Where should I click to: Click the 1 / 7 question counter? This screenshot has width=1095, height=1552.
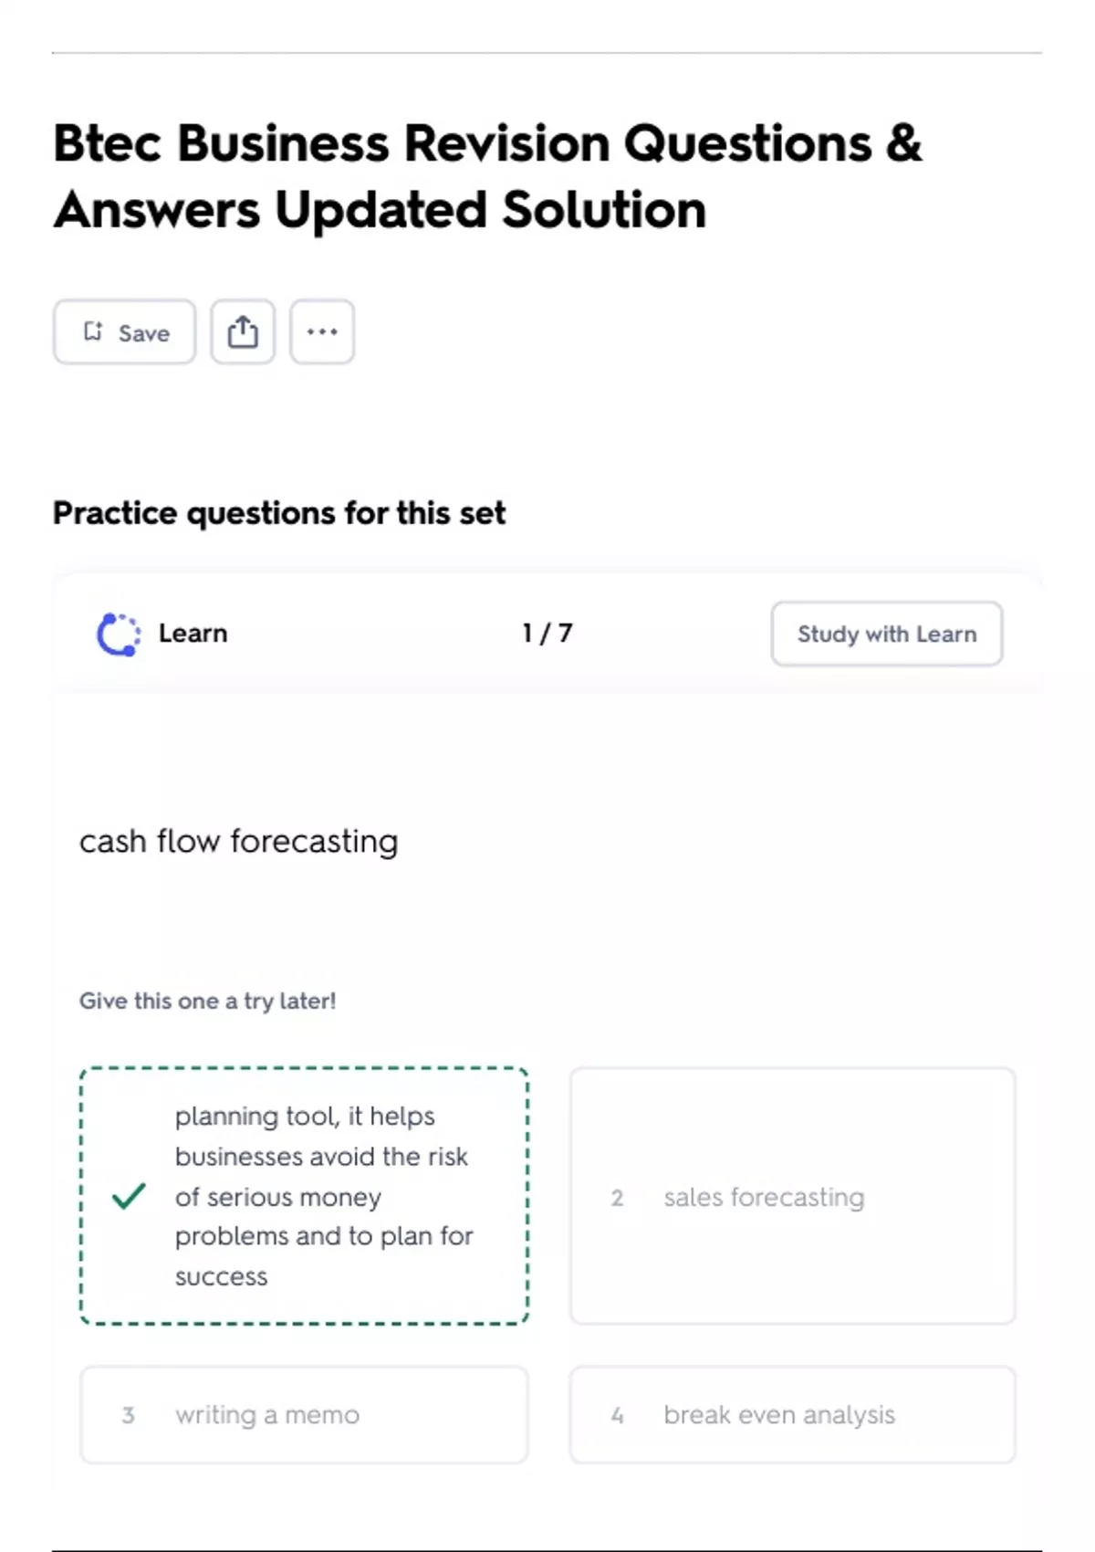(x=547, y=634)
